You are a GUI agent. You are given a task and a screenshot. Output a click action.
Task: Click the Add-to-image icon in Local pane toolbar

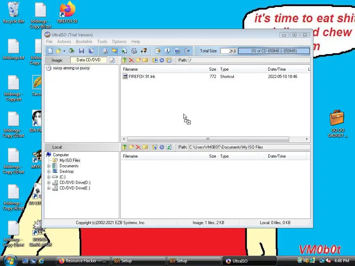155,147
